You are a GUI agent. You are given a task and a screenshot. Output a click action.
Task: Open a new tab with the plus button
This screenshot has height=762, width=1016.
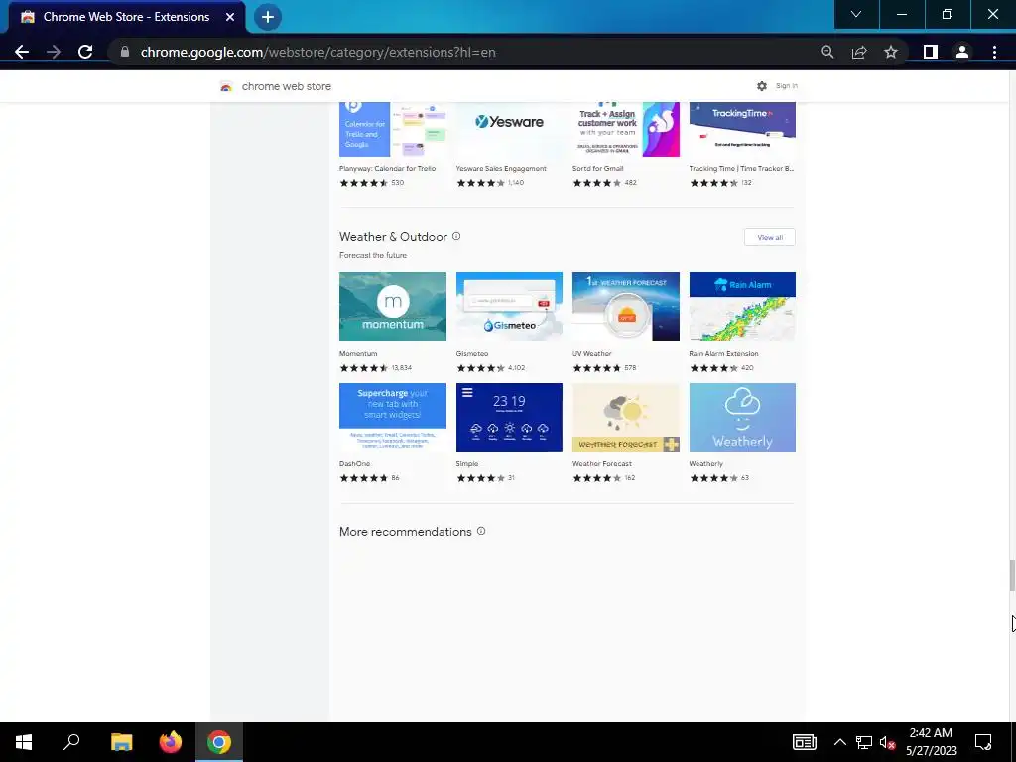268,17
